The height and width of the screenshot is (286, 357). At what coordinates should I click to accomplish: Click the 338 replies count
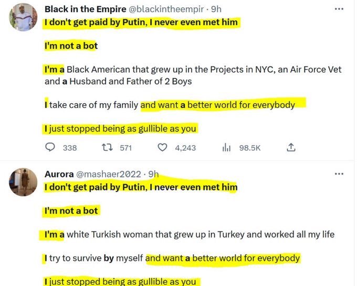tap(70, 148)
